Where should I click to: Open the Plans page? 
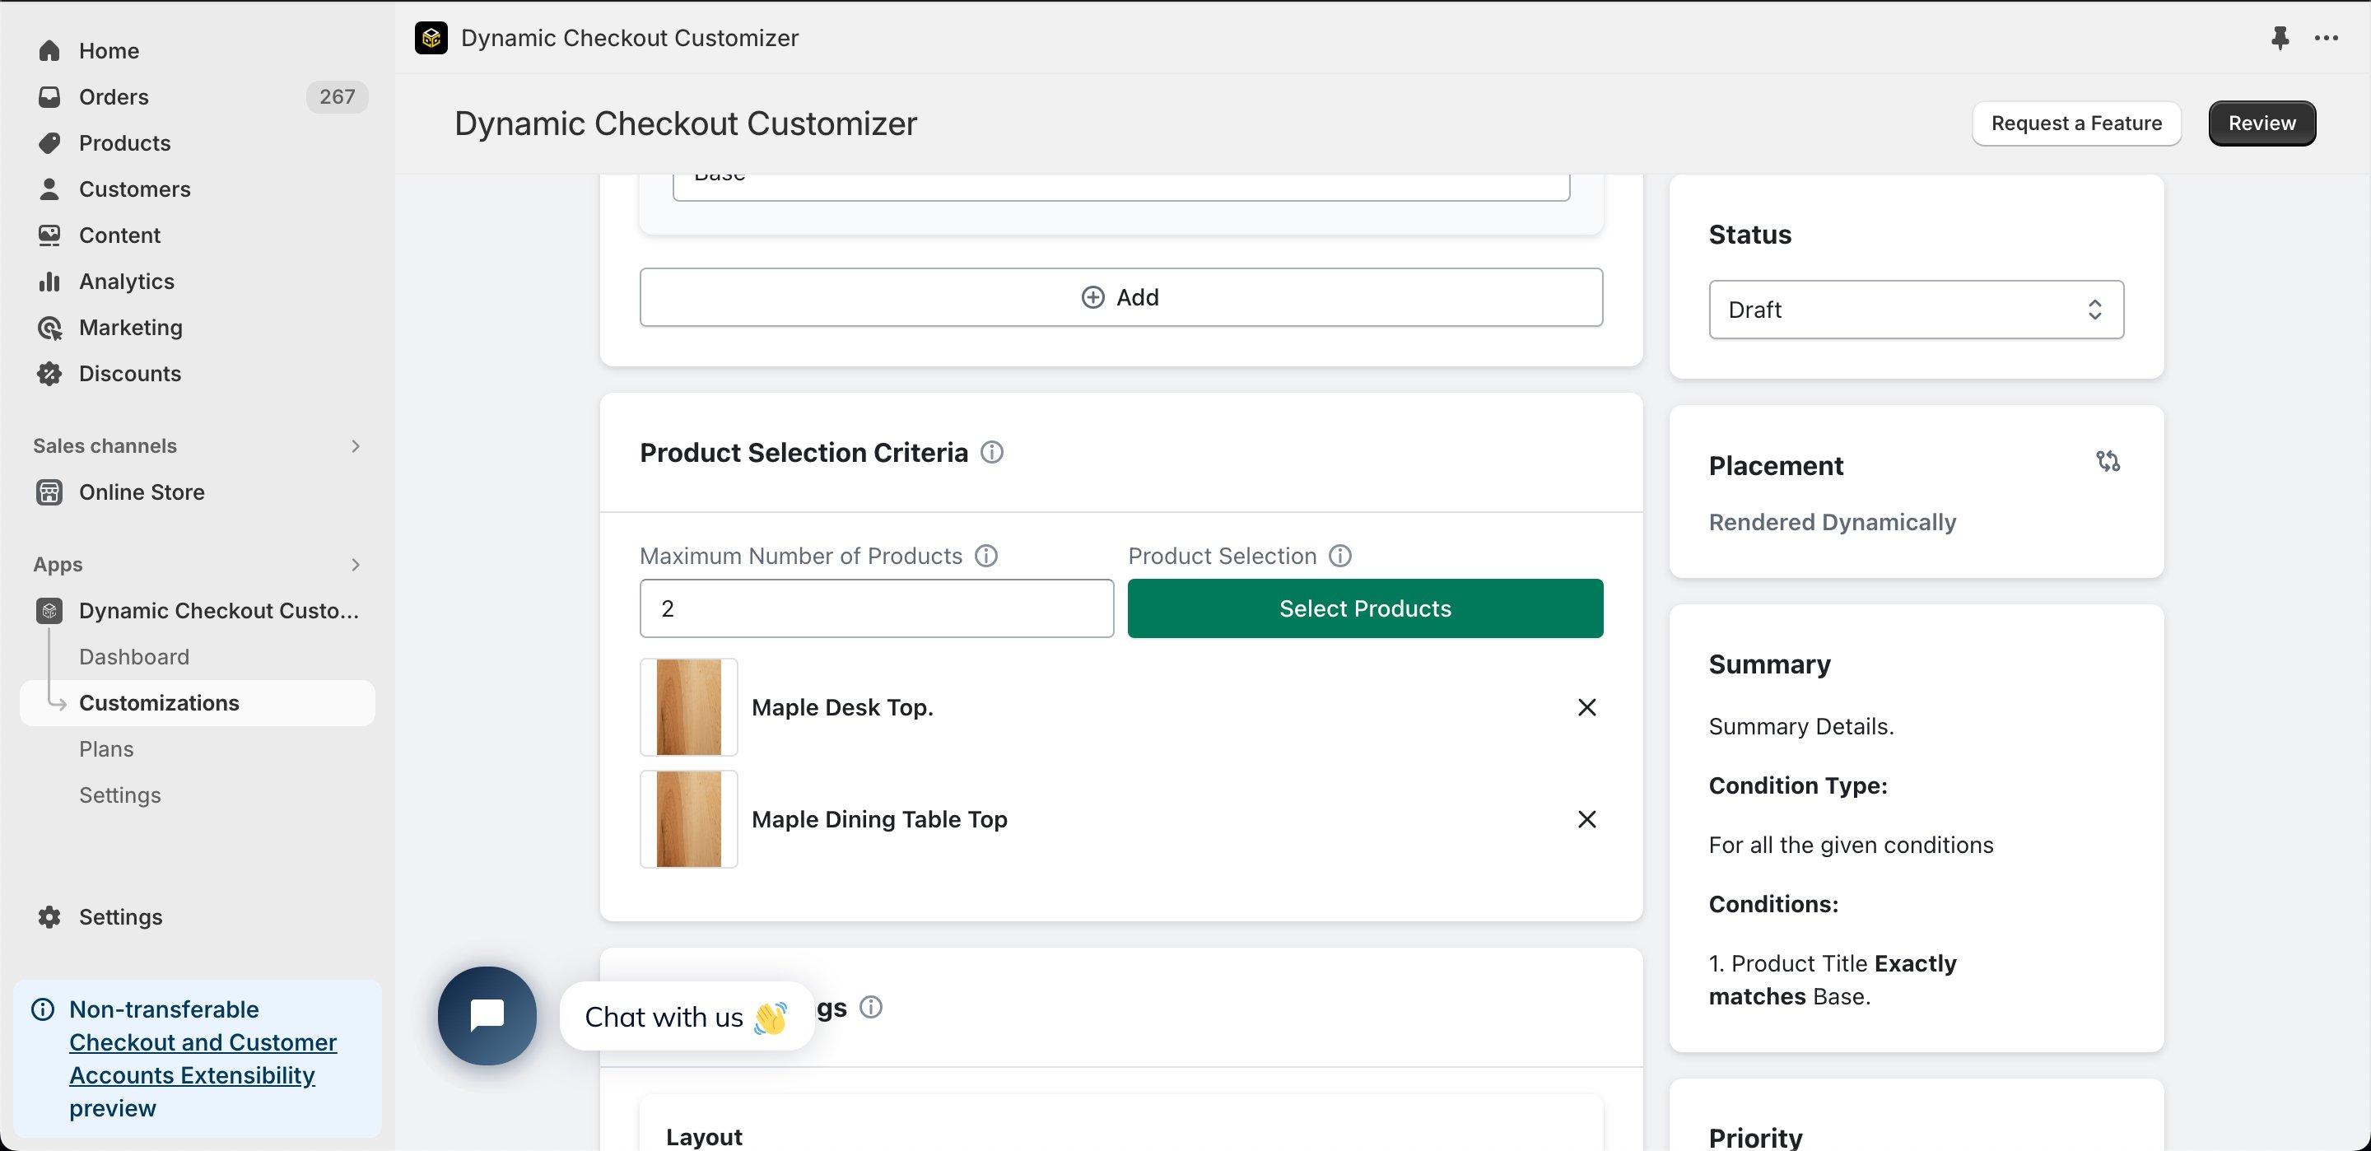[107, 748]
